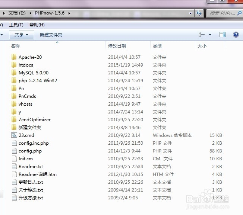The image size is (243, 215).
Task: Toggle the preview pane icon
Action: click(223, 35)
